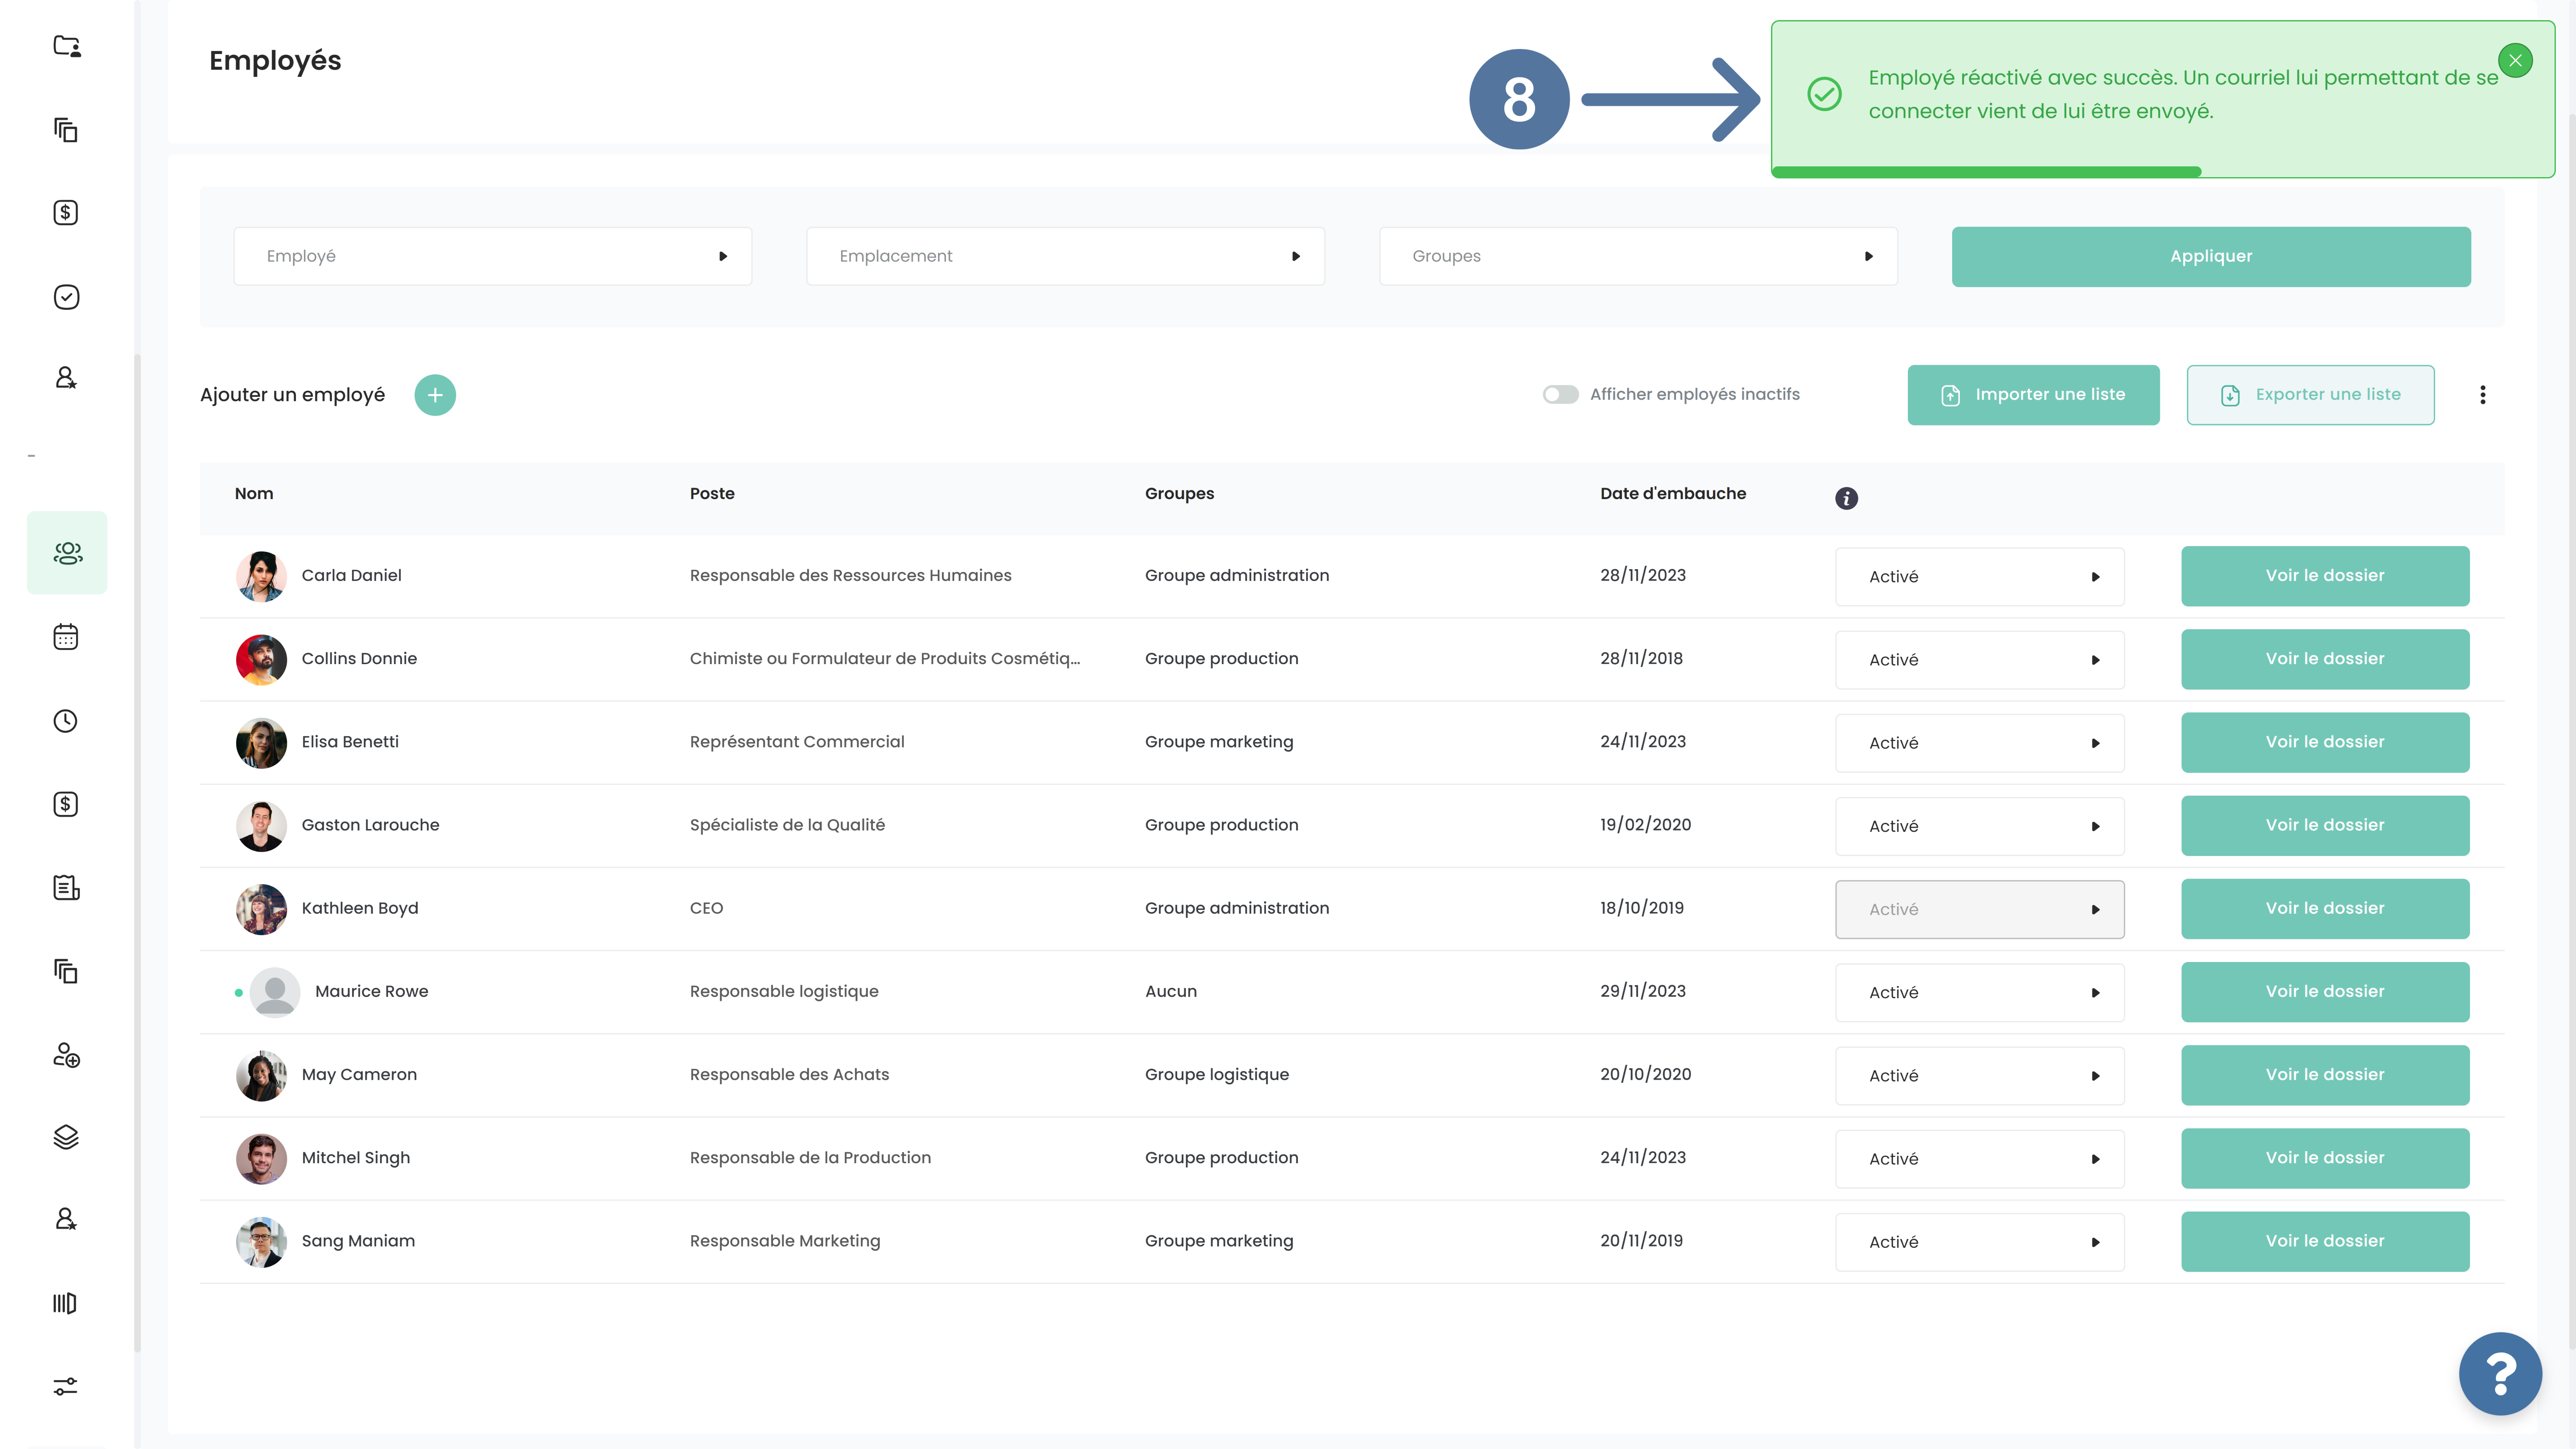The height and width of the screenshot is (1449, 2576).
Task: Open Collins Donnie's Activé status dropdown
Action: (x=1980, y=660)
